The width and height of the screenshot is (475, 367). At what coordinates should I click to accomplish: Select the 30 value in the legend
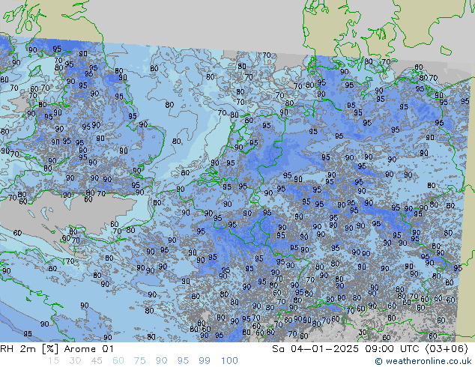pyautogui.click(x=75, y=361)
